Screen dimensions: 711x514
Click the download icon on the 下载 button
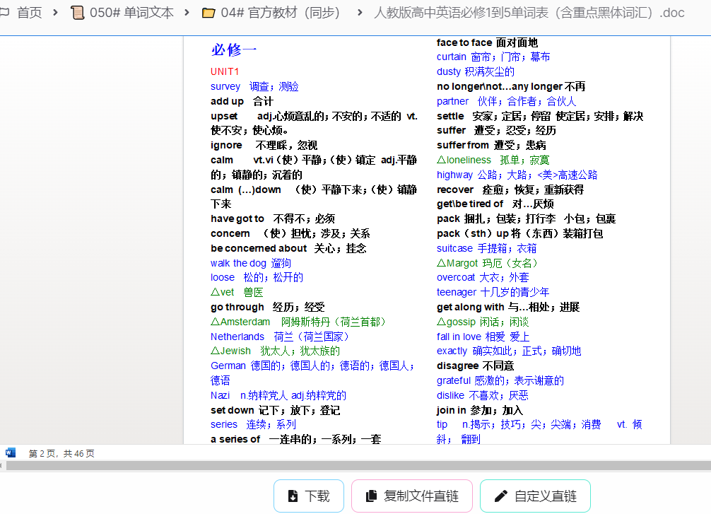click(x=293, y=496)
